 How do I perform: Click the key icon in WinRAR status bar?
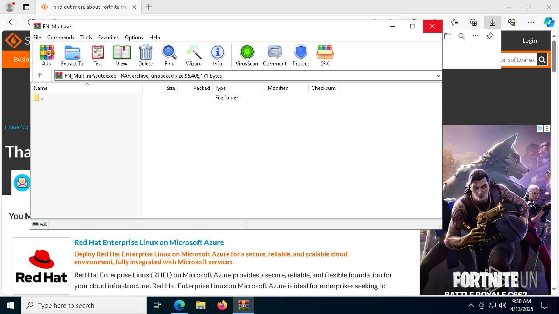[x=44, y=224]
